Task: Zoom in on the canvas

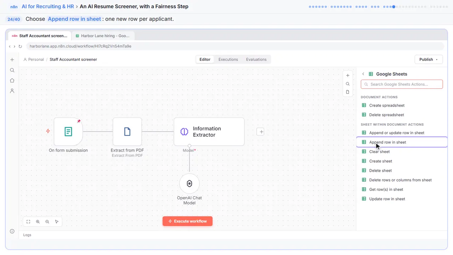Action: tap(38, 222)
